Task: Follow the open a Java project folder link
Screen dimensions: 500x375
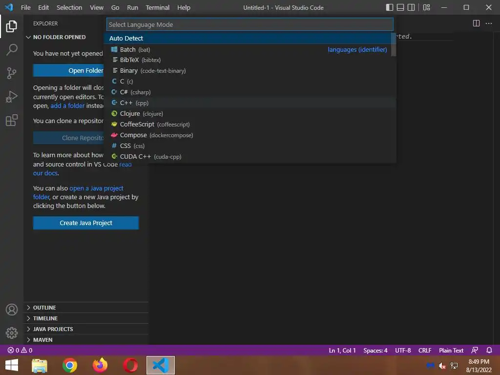Action: pyautogui.click(x=96, y=188)
